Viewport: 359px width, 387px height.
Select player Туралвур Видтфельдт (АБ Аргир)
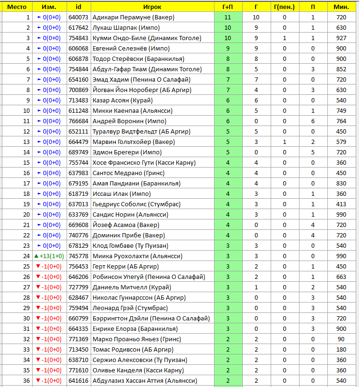coord(141,131)
